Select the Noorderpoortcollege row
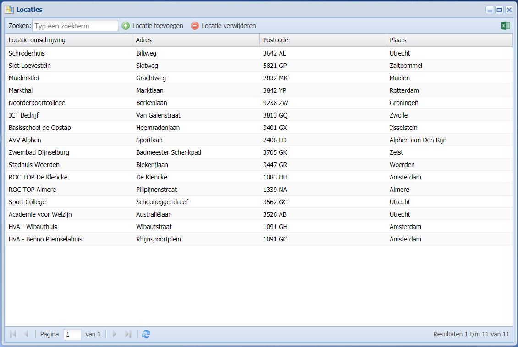Viewport: 518px width, 347px height. (x=259, y=103)
